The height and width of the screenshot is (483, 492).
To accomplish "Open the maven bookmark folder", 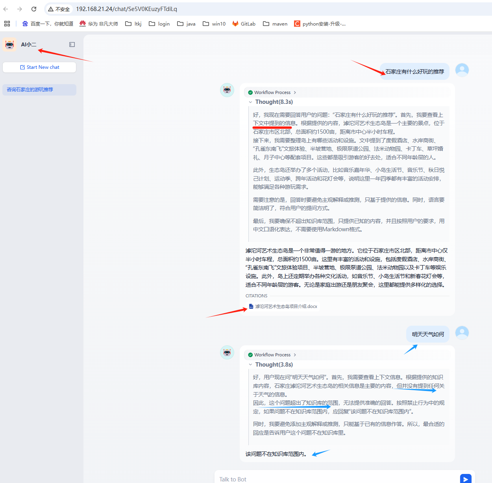I will click(275, 24).
